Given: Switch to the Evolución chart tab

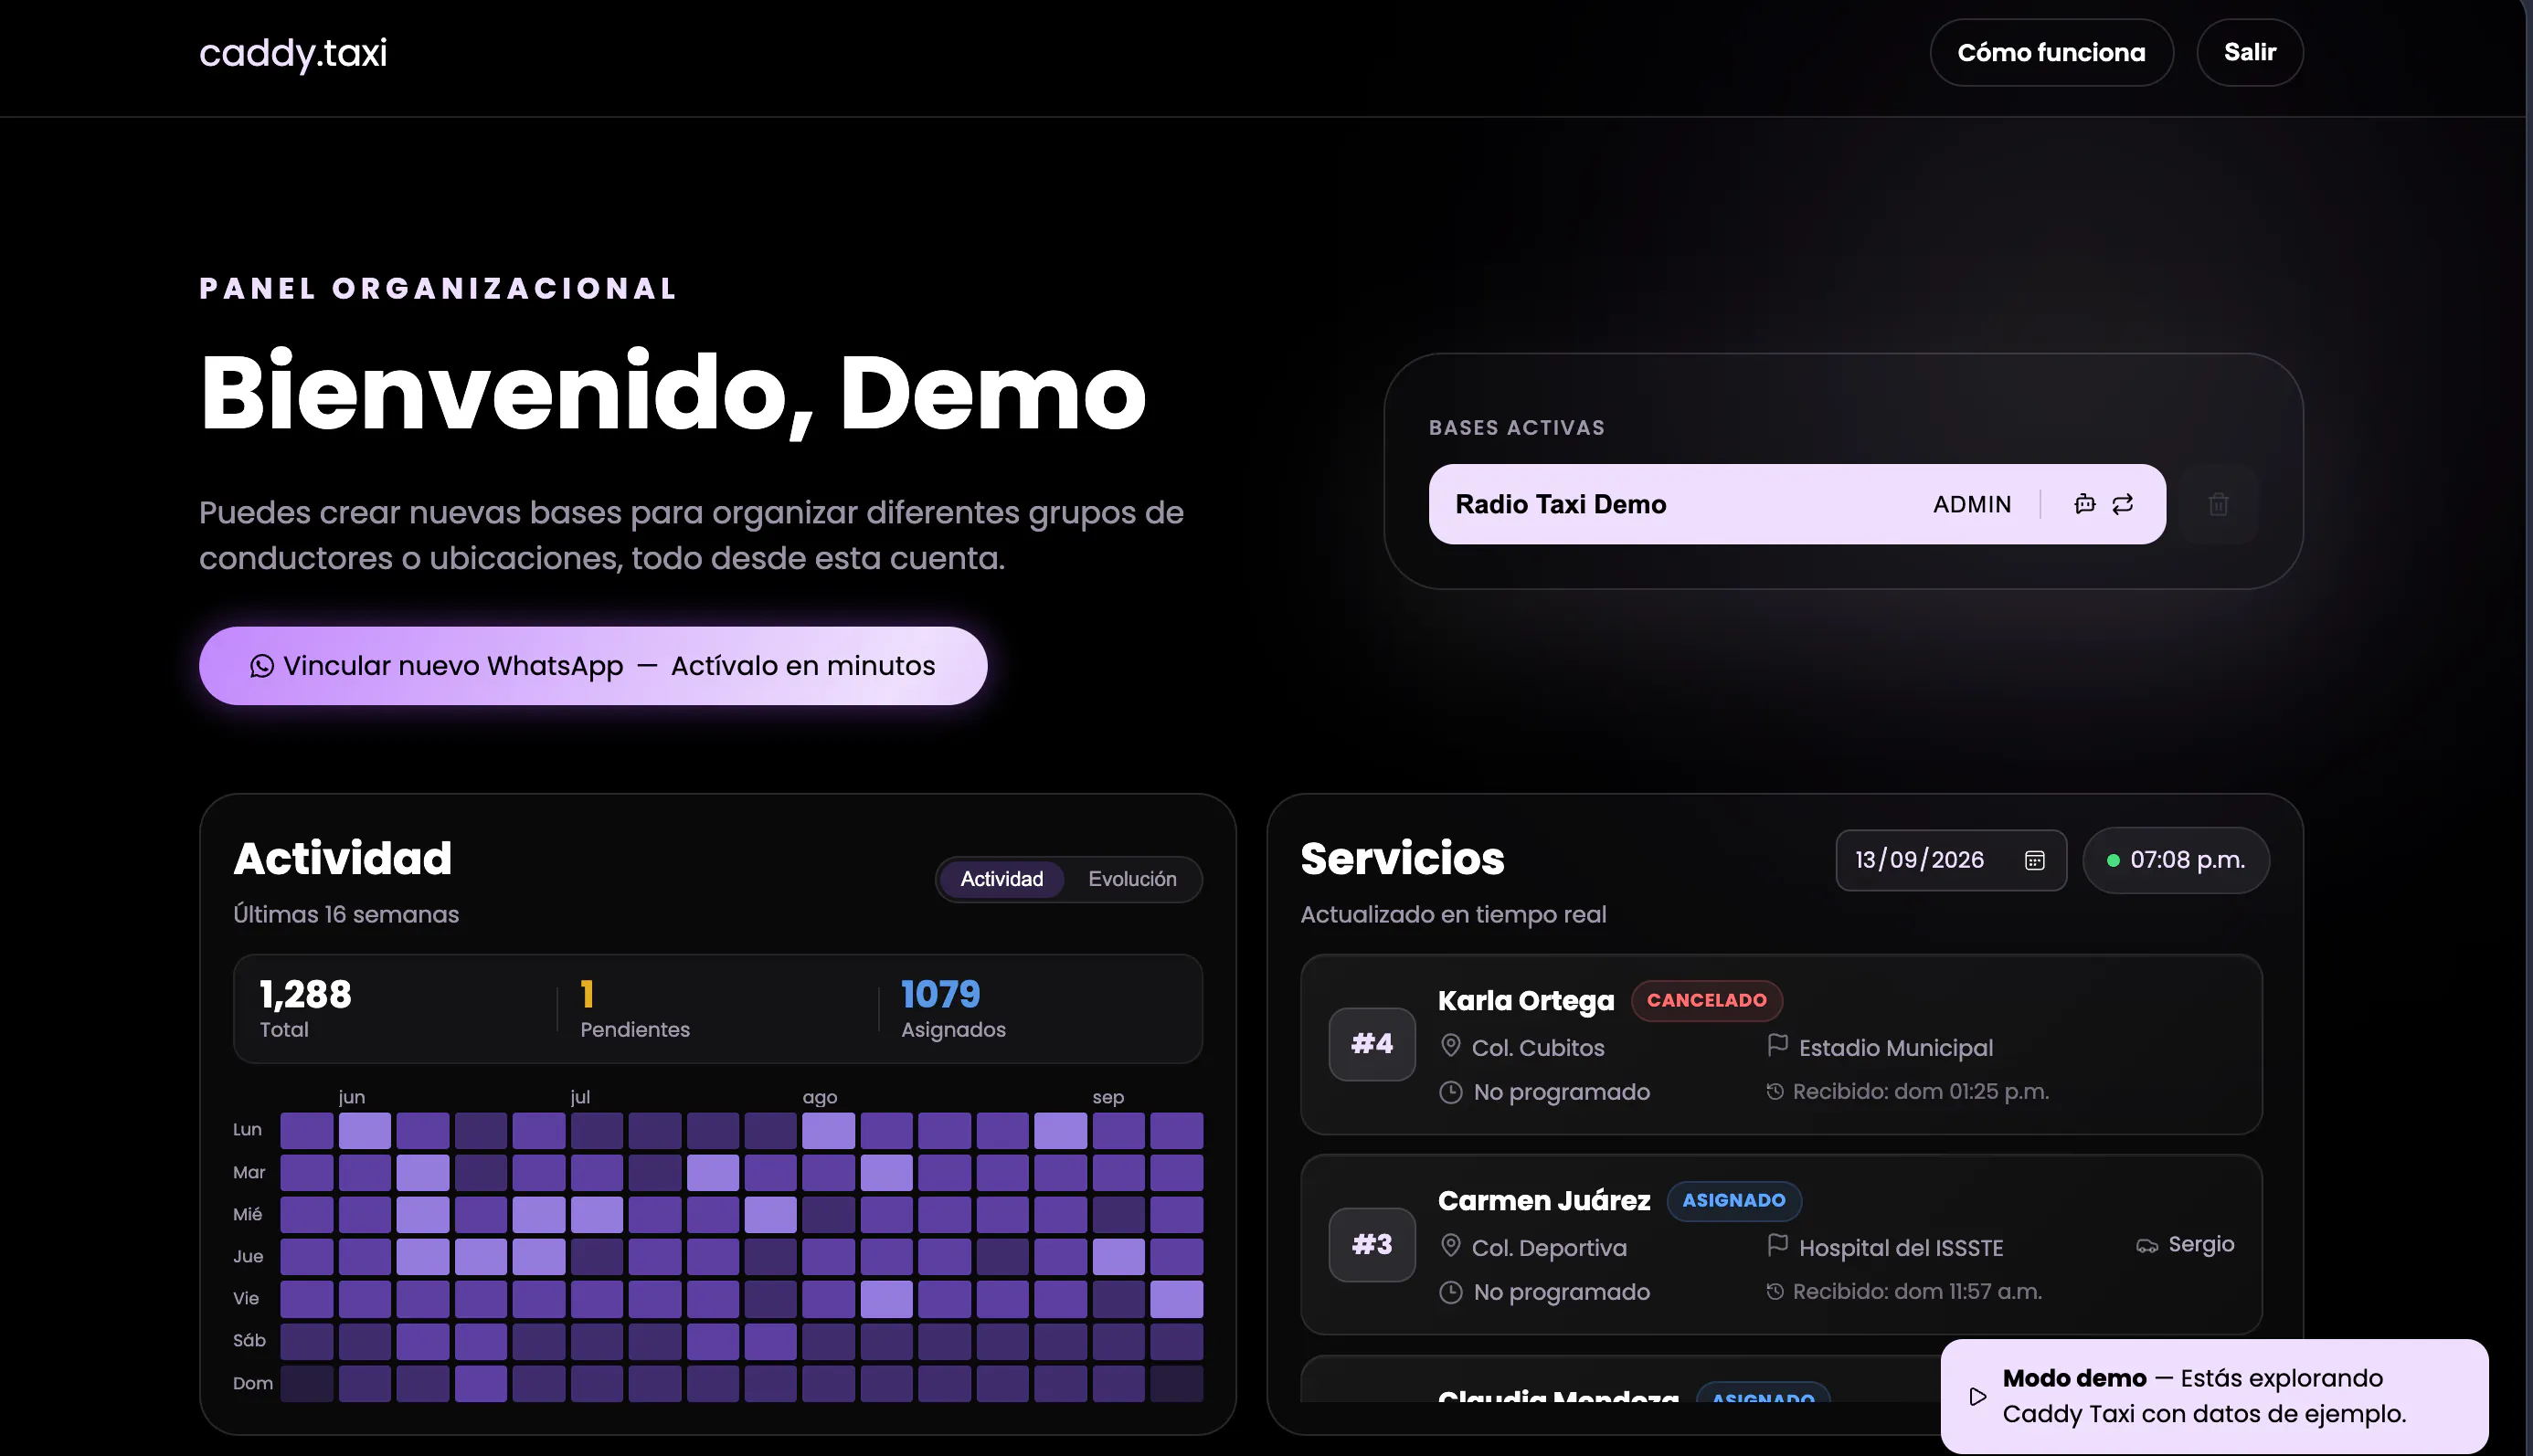Looking at the screenshot, I should click(1132, 879).
